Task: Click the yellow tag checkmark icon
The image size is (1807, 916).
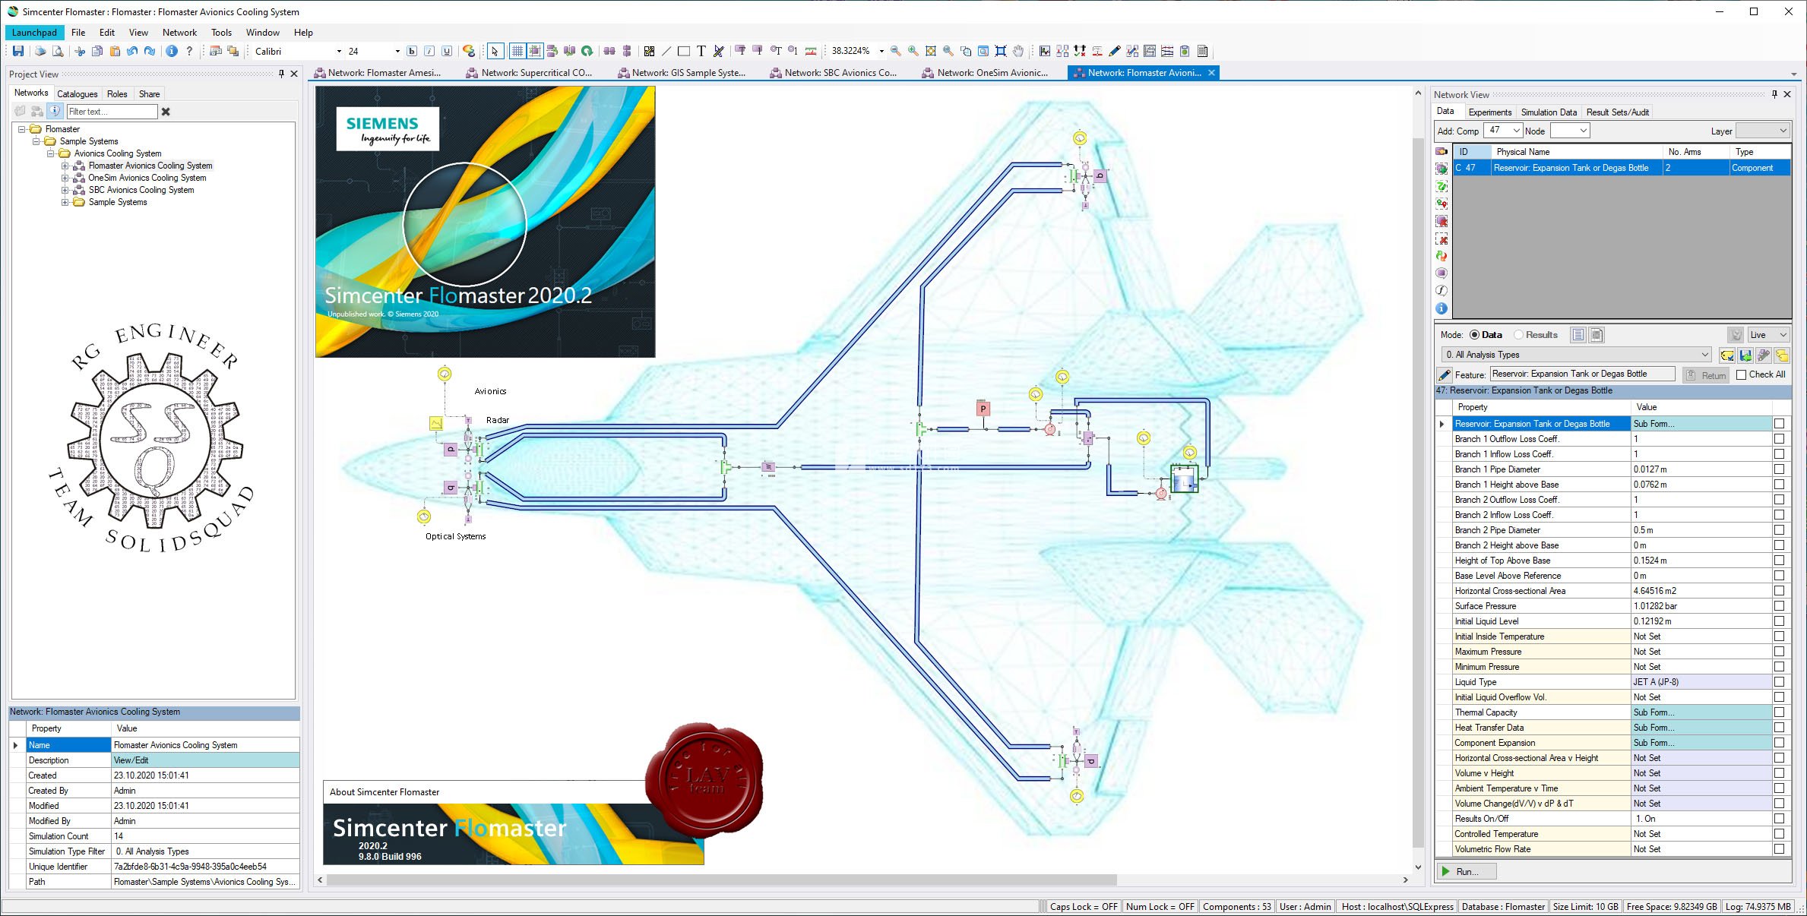Action: pyautogui.click(x=1727, y=355)
